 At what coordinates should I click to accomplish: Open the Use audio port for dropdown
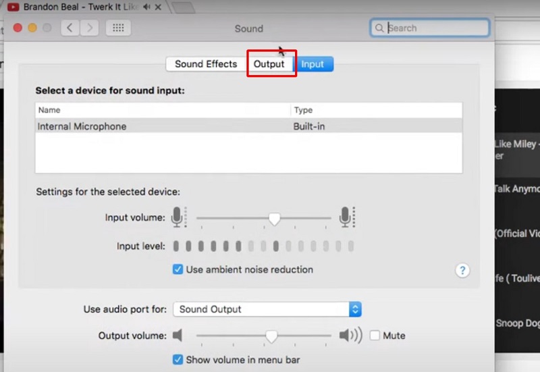267,309
